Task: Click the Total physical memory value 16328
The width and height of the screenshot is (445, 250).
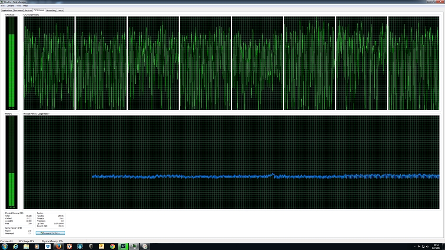Action: click(x=29, y=216)
